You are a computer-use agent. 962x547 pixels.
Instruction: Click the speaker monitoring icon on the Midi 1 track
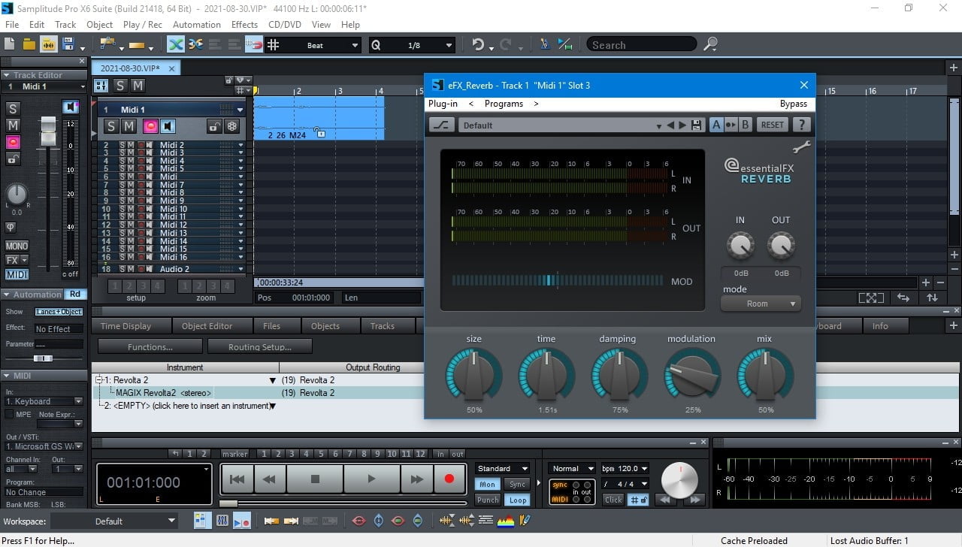coord(168,126)
